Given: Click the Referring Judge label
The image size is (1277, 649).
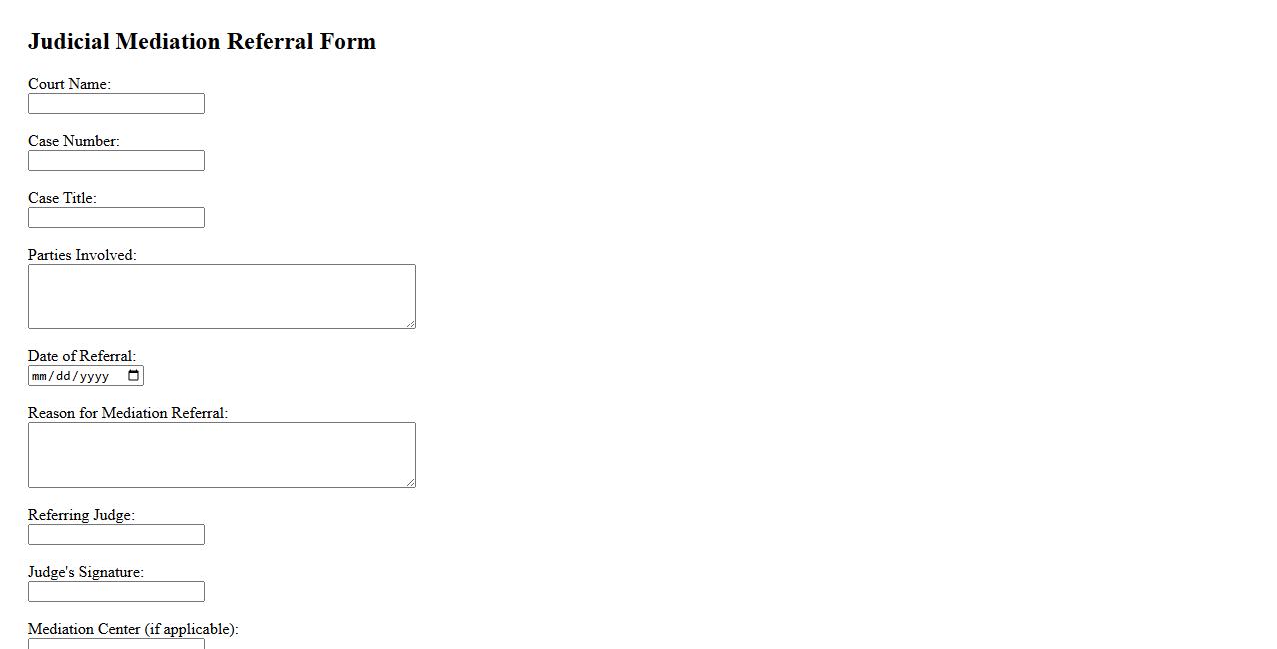Looking at the screenshot, I should tap(81, 515).
